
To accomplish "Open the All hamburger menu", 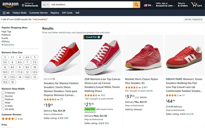I will 6,13.
